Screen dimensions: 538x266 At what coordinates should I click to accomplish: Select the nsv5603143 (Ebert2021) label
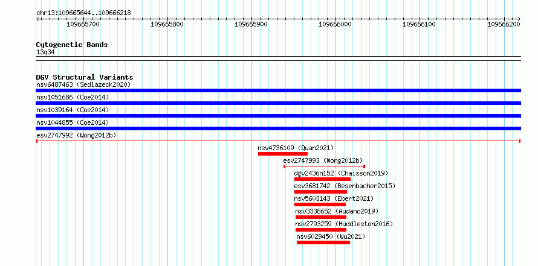(x=334, y=198)
